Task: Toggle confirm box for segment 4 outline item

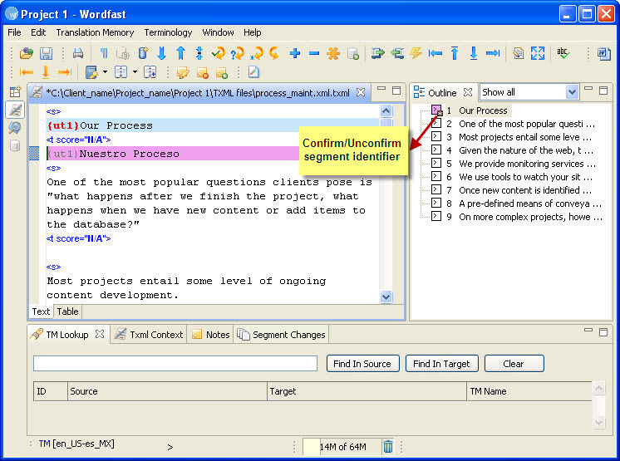Action: point(436,150)
